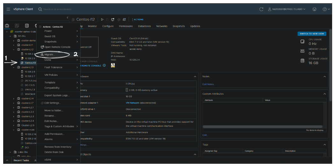Viewport: 335px width, 167px height.
Task: Click the search magnifier icon
Action: 40,9
